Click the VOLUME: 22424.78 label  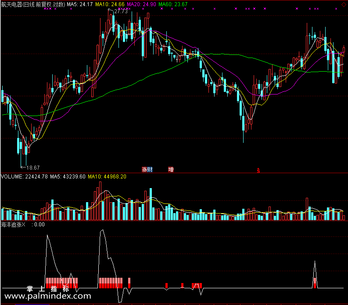[x=24, y=177]
